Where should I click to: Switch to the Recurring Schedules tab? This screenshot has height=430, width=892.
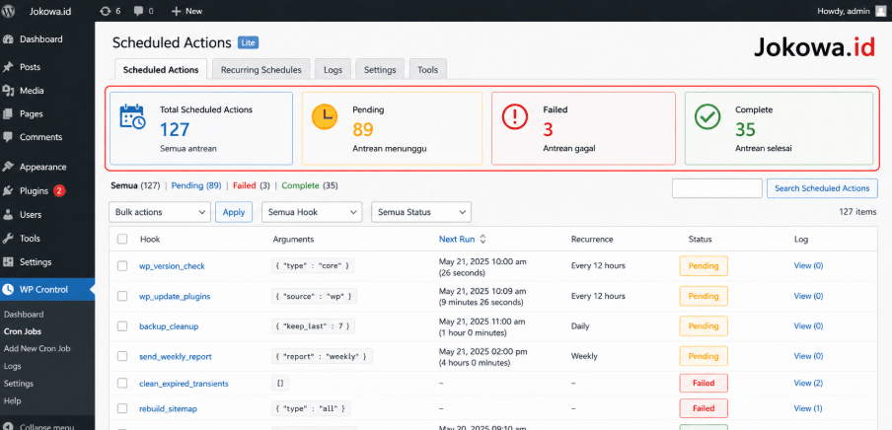[261, 70]
